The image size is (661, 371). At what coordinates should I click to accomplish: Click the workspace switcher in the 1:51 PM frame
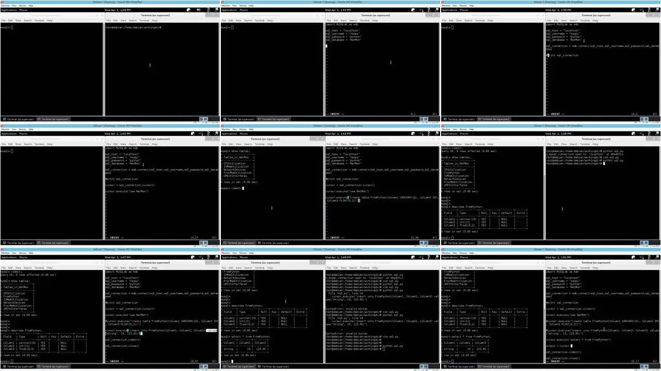[644, 366]
